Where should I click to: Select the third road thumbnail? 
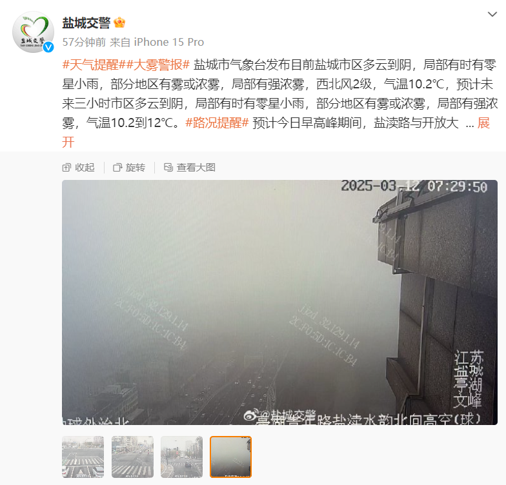click(182, 457)
